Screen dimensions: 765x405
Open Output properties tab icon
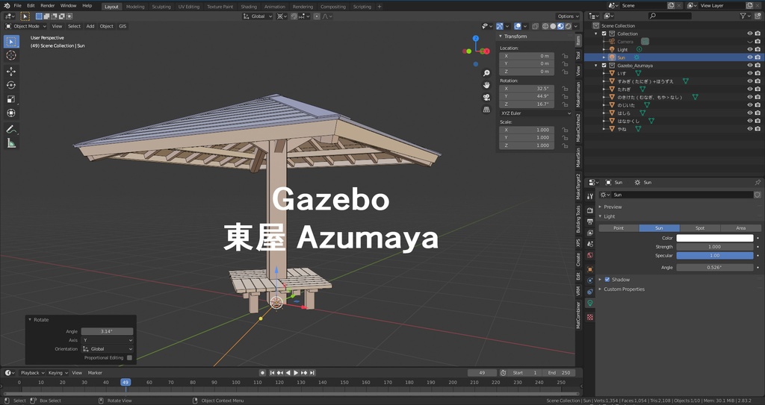point(590,222)
